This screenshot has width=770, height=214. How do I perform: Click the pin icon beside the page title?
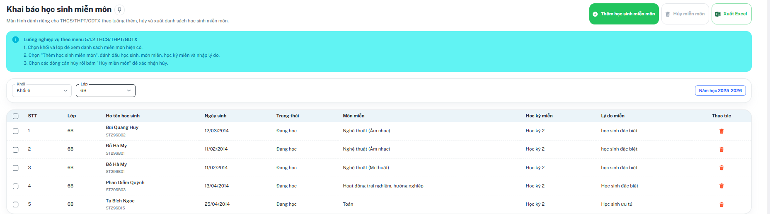pyautogui.click(x=119, y=10)
